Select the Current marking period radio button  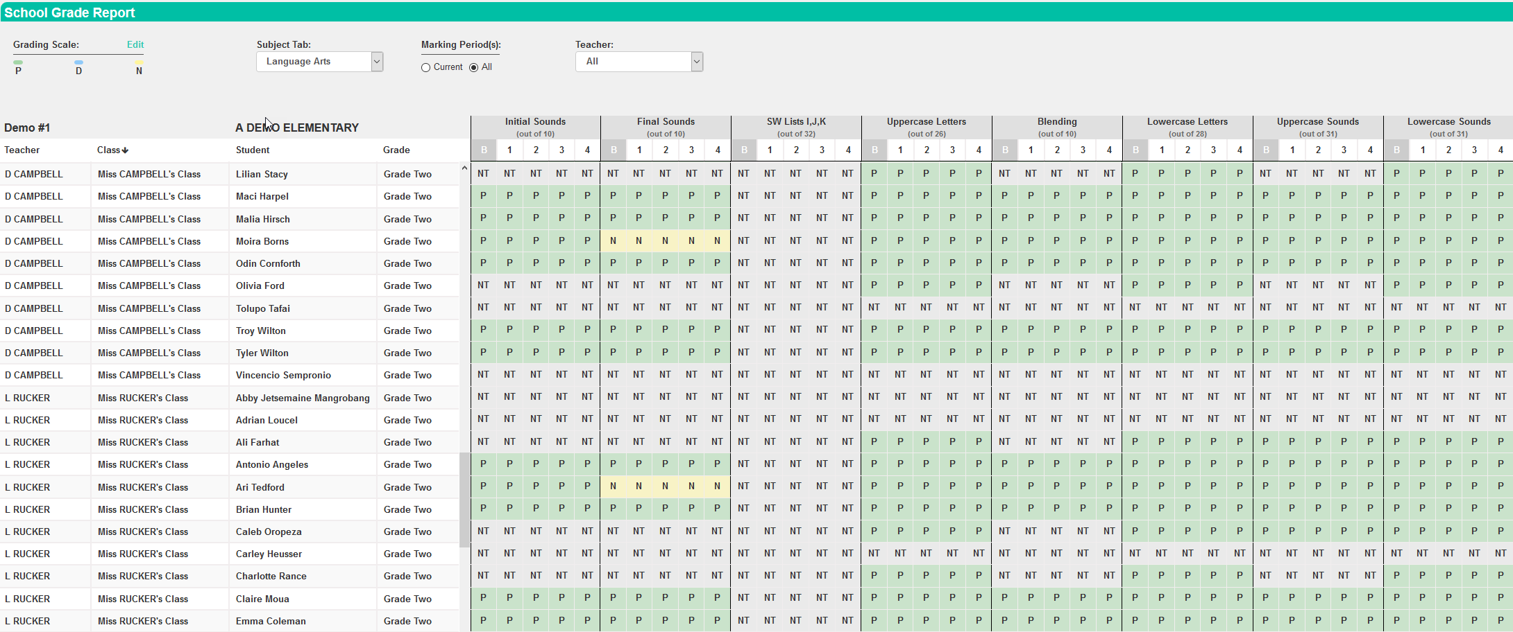click(425, 67)
